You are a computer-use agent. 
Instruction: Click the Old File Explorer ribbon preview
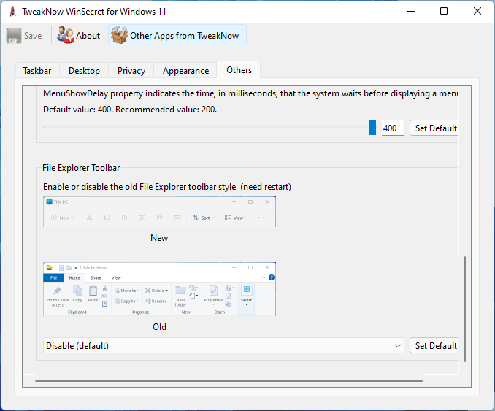(159, 289)
